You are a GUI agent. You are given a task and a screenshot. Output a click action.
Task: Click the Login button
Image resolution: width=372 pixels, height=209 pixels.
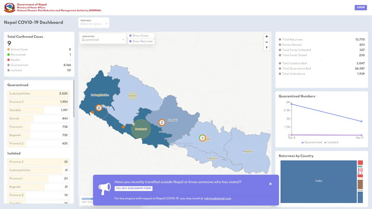point(361,8)
